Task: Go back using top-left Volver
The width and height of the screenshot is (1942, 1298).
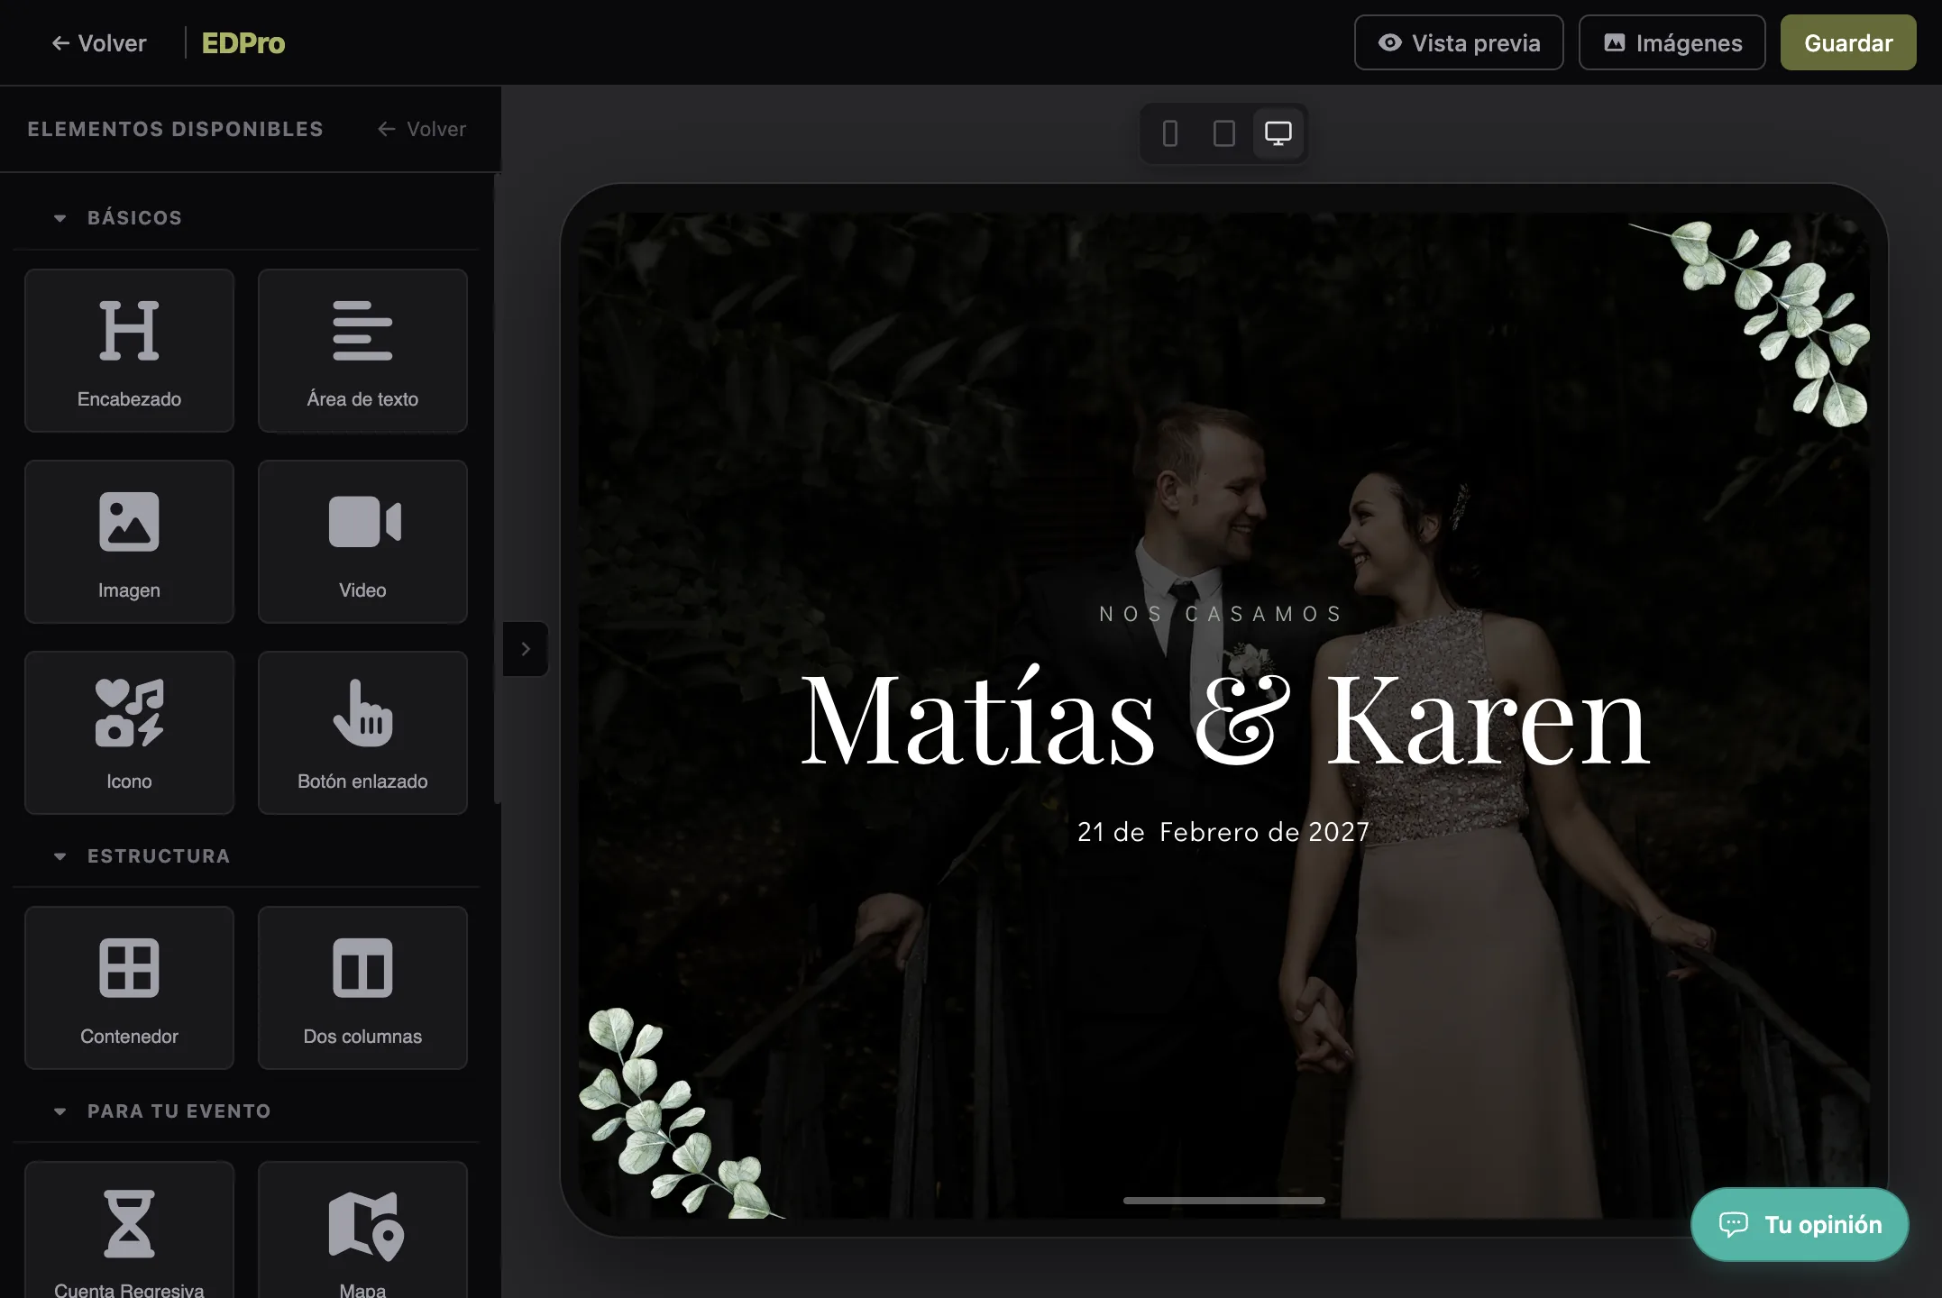Action: pyautogui.click(x=99, y=42)
